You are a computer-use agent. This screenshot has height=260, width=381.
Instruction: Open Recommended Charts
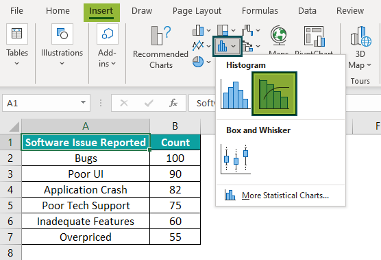(x=160, y=47)
